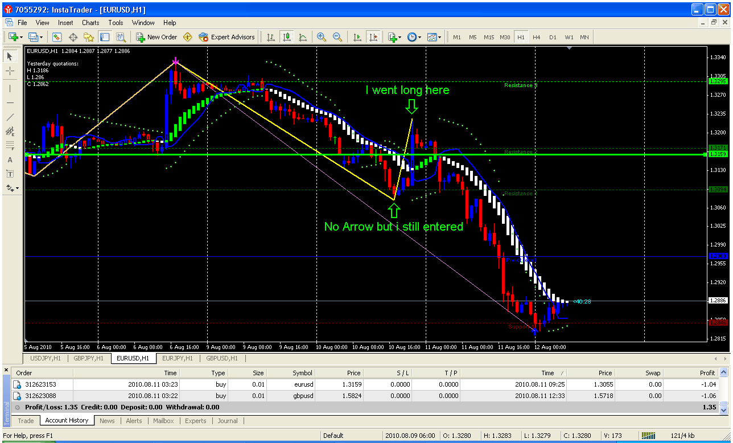Select the Crosshair tool in side toolbar
Image resolution: width=733 pixels, height=443 pixels.
coord(10,71)
